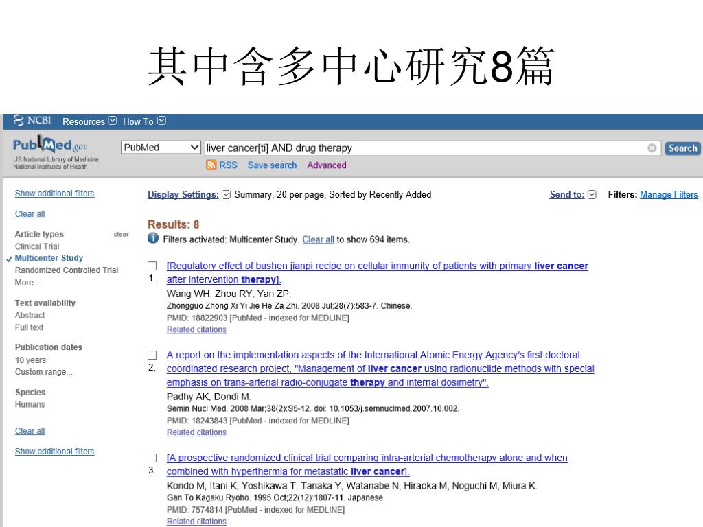Open the Send to menu
Viewport: 703px width, 527px height.
[567, 194]
